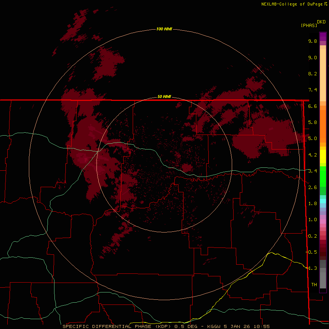Select the [PHAS] label above the color bar
The width and height of the screenshot is (329, 329).
(309, 25)
